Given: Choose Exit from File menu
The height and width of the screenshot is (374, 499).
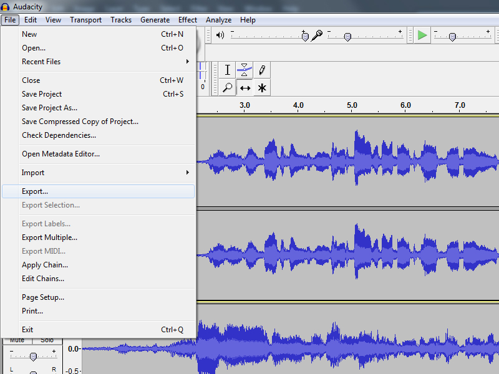Looking at the screenshot, I should 99,330.
